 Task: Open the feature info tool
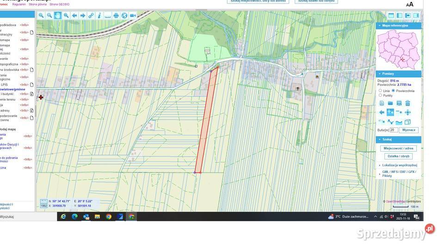(99, 15)
